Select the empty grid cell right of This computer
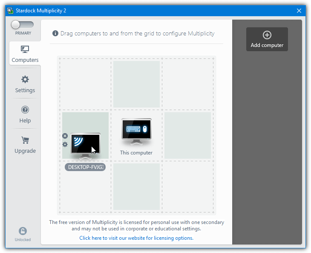This screenshot has width=311, height=253. (187, 135)
